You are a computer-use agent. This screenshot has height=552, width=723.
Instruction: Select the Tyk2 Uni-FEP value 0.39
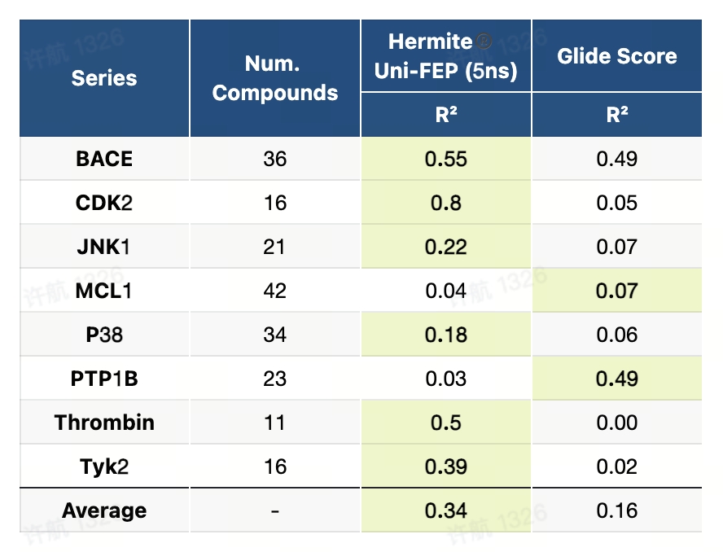coord(445,467)
